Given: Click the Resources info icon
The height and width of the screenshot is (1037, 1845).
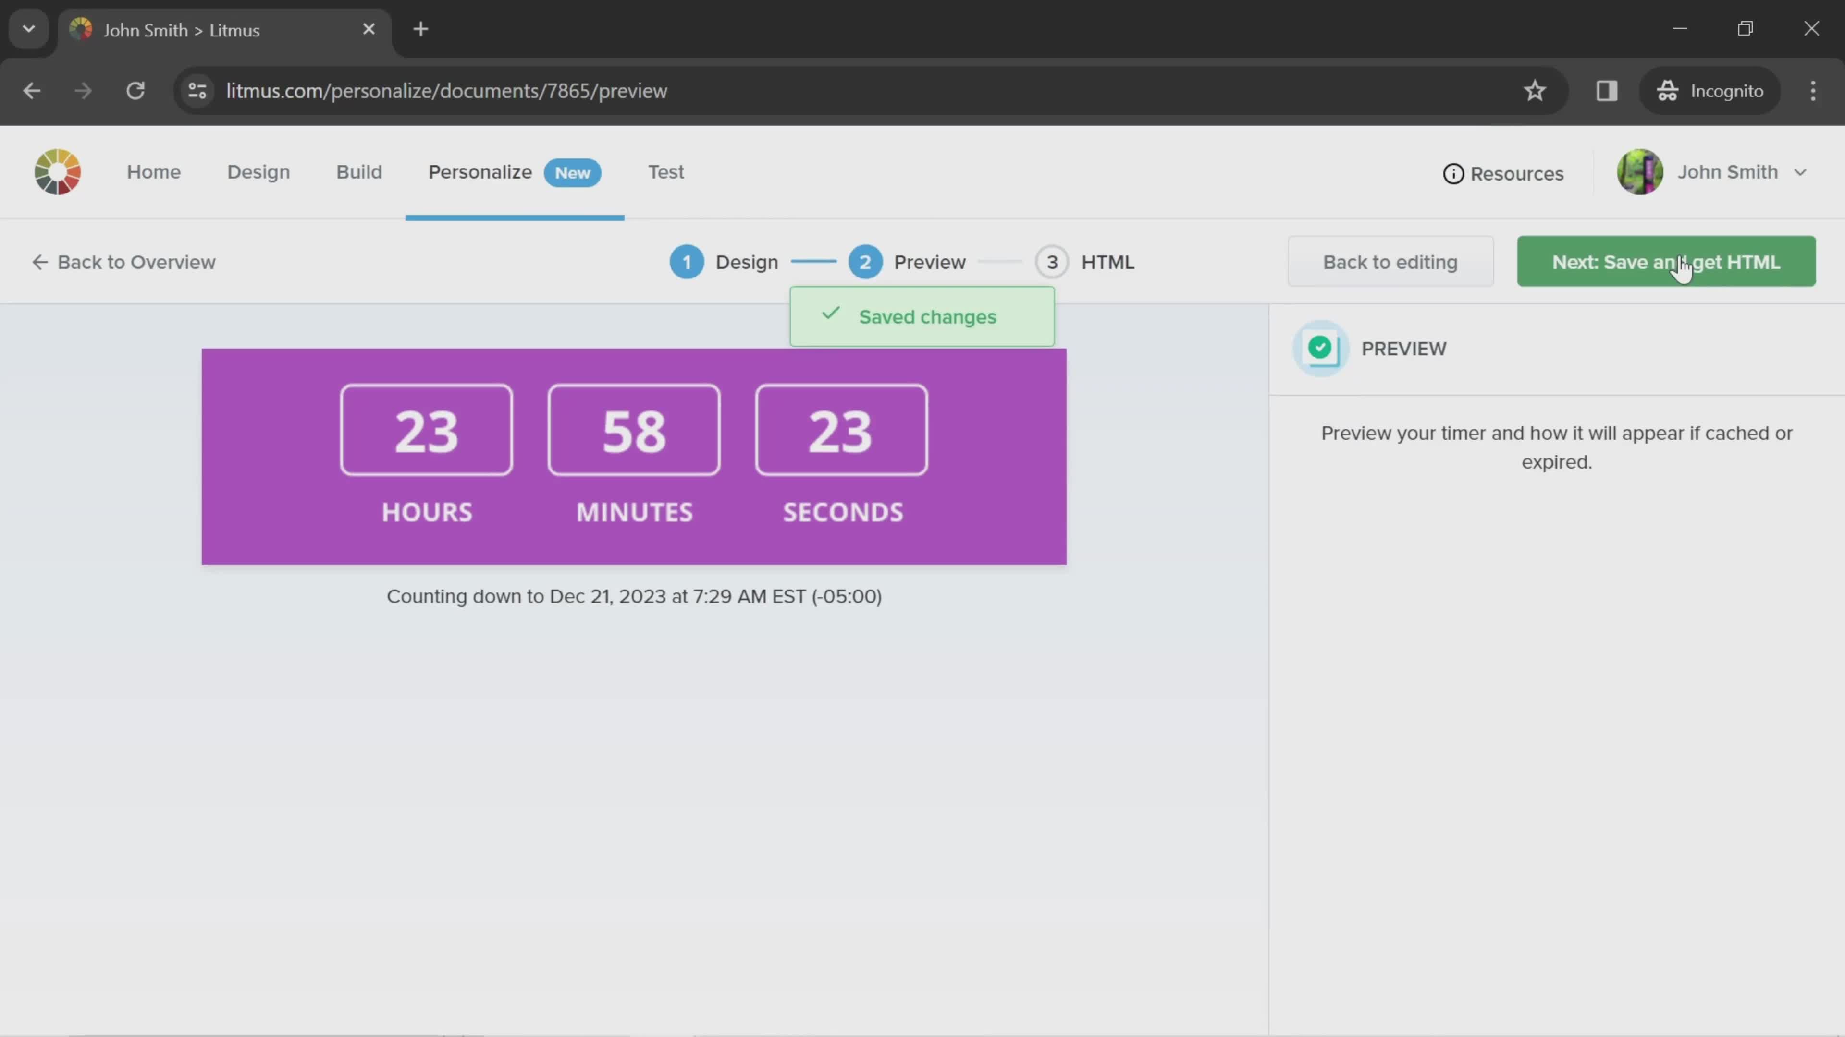Looking at the screenshot, I should [1453, 172].
